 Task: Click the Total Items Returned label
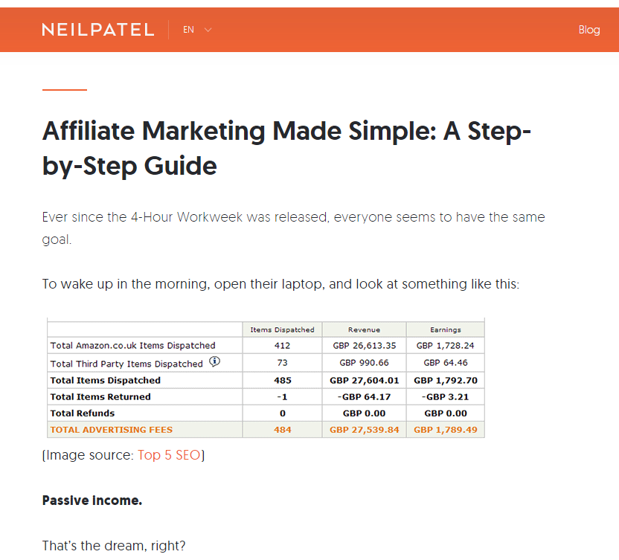pos(100,396)
